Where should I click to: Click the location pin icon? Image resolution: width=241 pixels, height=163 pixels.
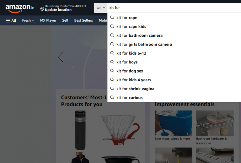[x=42, y=9]
